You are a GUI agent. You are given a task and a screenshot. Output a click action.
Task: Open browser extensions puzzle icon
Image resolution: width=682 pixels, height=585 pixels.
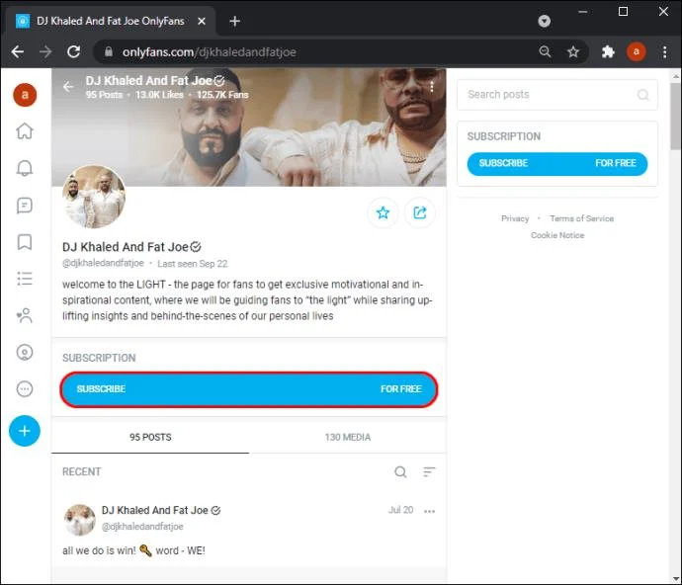(608, 51)
